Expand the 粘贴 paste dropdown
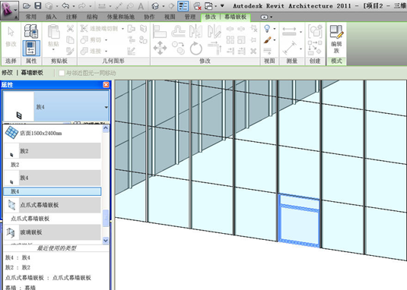The width and height of the screenshot is (407, 290). coord(53,49)
